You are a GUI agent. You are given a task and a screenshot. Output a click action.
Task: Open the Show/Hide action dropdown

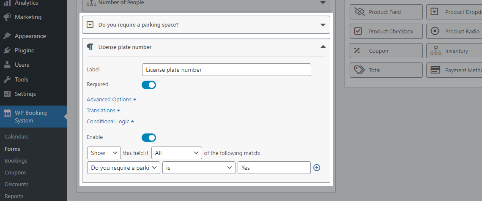coord(104,153)
